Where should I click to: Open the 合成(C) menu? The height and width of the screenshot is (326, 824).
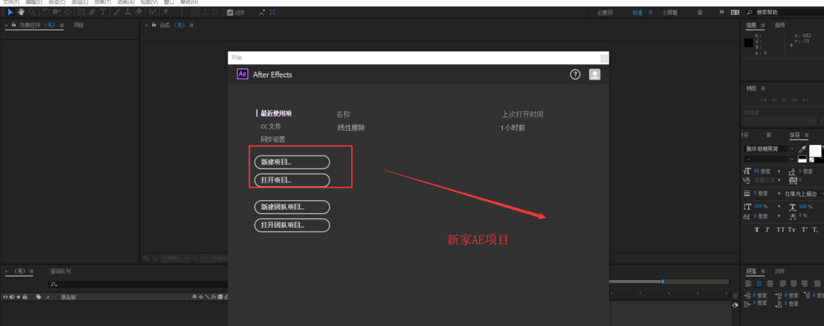57,2
